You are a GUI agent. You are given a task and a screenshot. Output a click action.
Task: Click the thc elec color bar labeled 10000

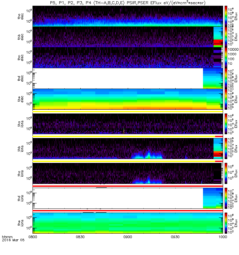tap(226, 58)
